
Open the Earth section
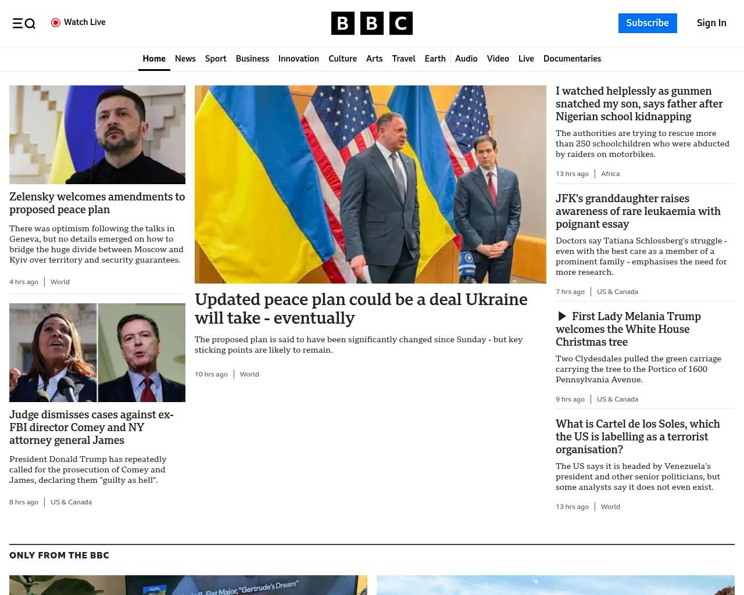point(435,59)
